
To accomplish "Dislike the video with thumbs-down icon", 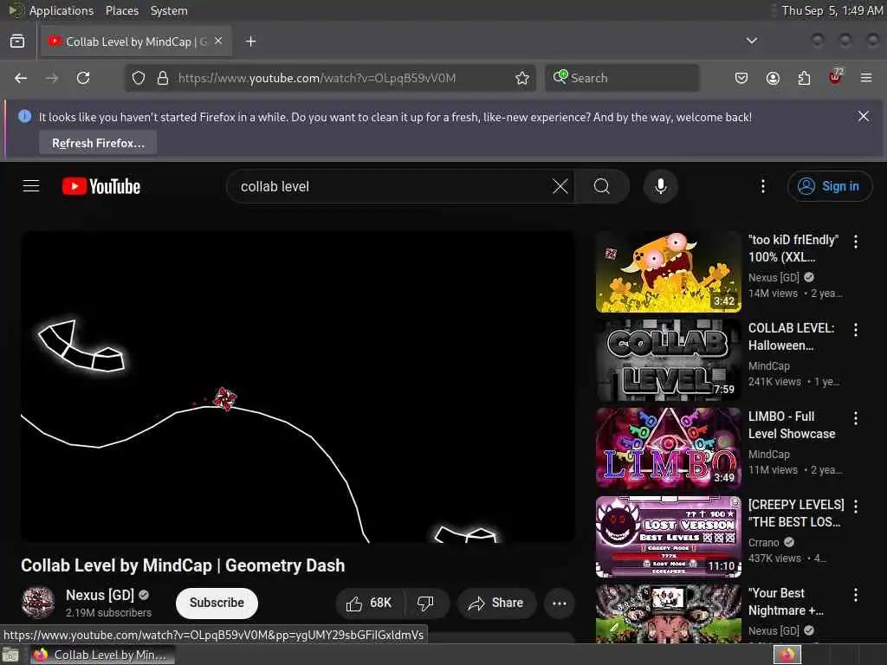I will point(426,603).
